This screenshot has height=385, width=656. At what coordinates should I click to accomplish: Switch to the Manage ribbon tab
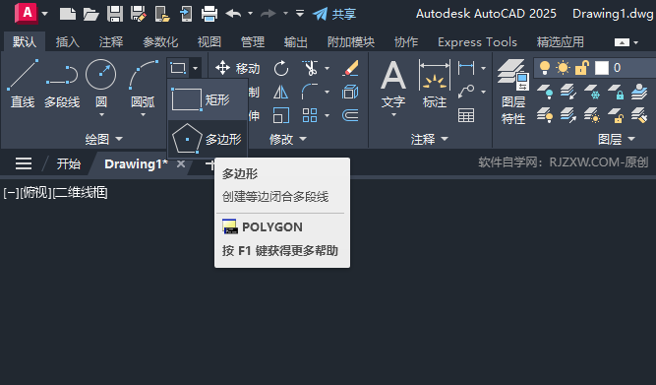click(x=253, y=42)
